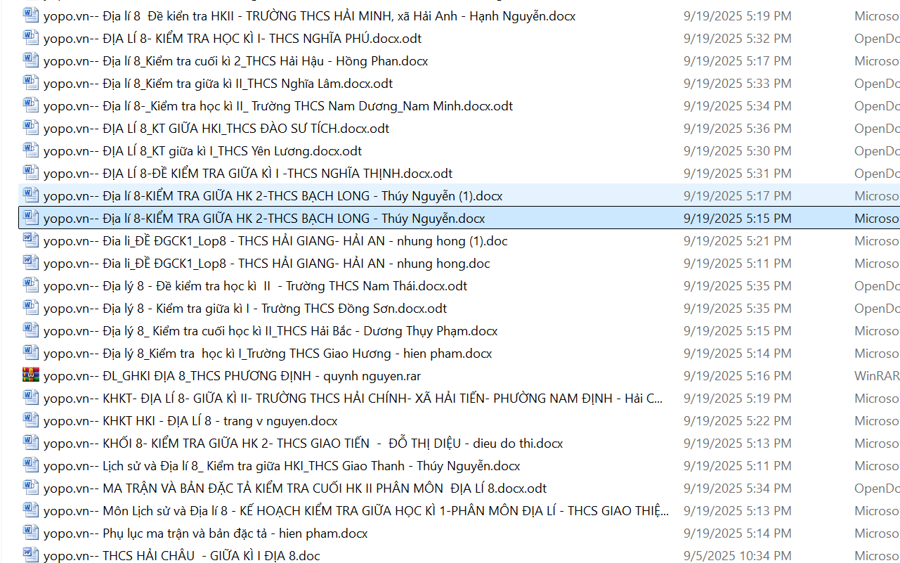Click the document icon for THCS Yên Lương file
Viewport: 900px width, 563px height.
pyautogui.click(x=30, y=150)
